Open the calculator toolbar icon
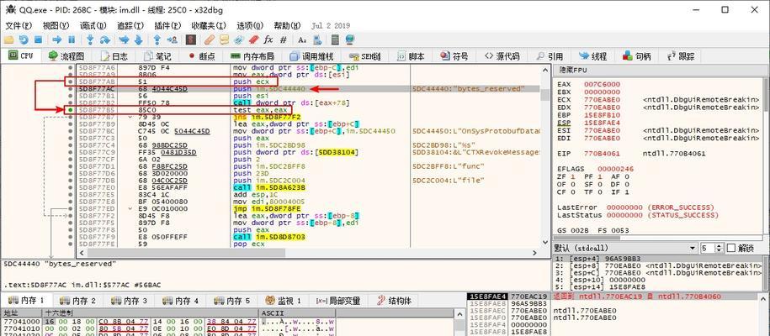This screenshot has width=770, height=336. click(335, 39)
